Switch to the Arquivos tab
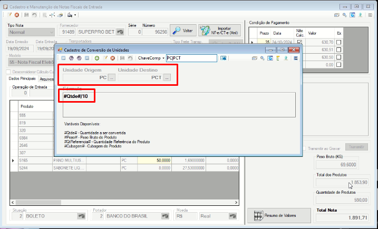The width and height of the screenshot is (378, 229). pos(46,79)
